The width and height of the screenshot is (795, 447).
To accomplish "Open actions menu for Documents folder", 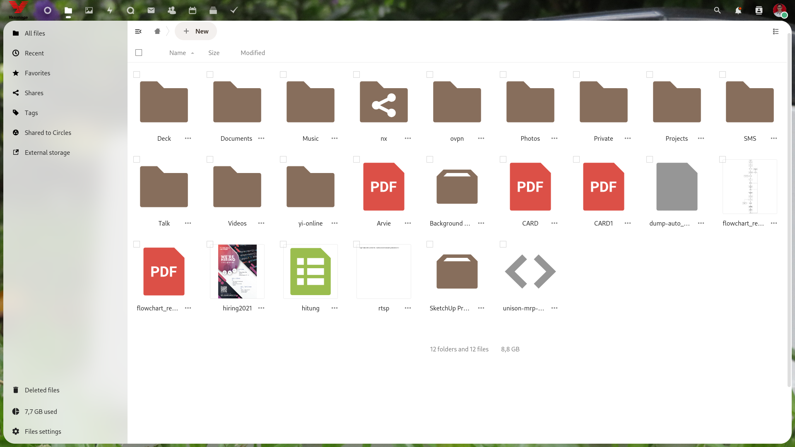I will click(x=261, y=138).
